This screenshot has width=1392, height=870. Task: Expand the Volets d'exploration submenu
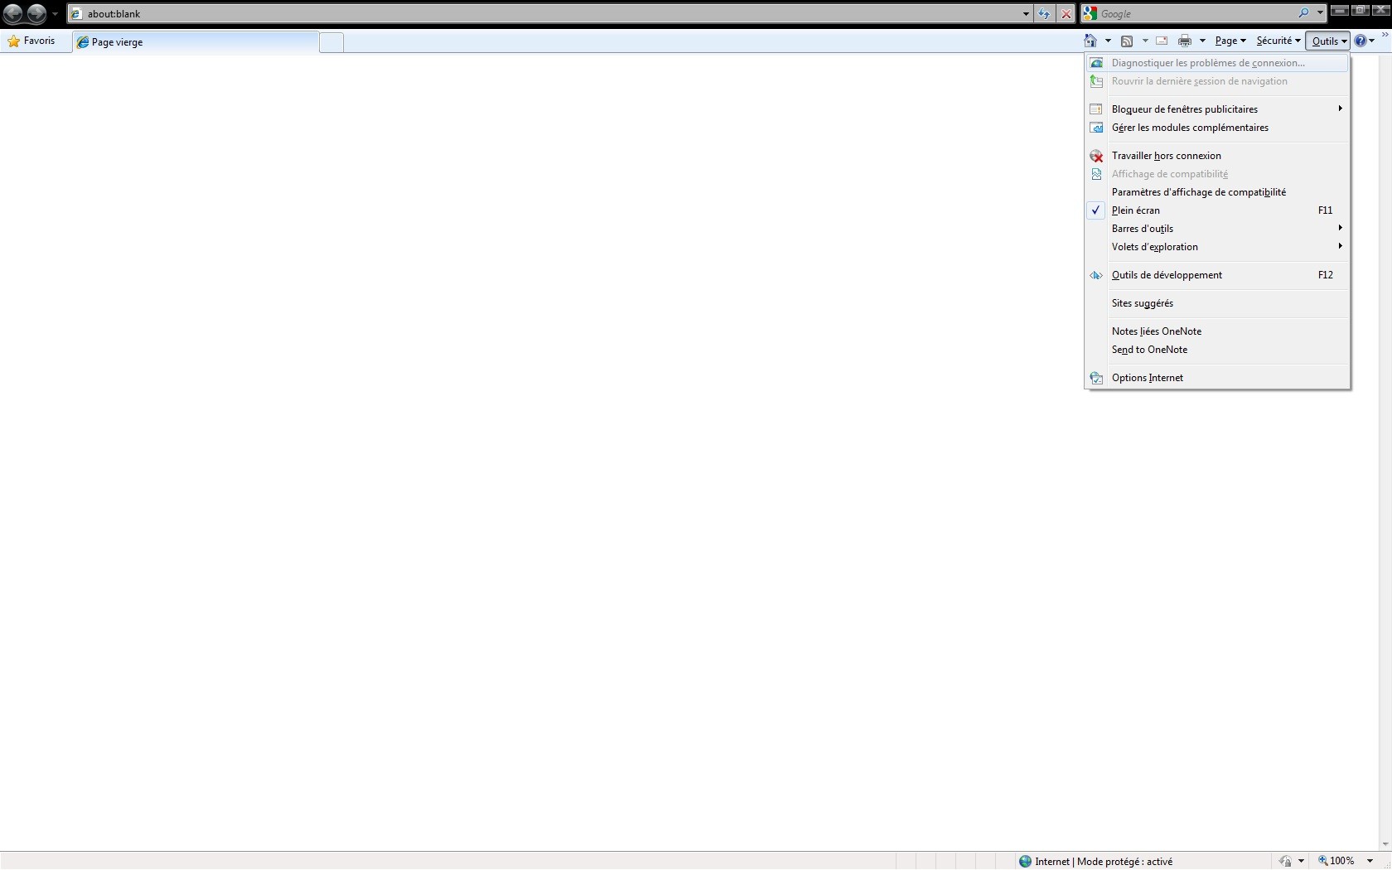1217,247
